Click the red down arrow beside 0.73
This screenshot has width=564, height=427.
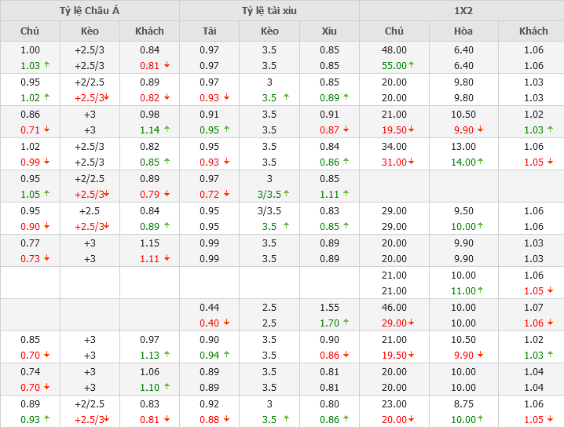pyautogui.click(x=46, y=259)
